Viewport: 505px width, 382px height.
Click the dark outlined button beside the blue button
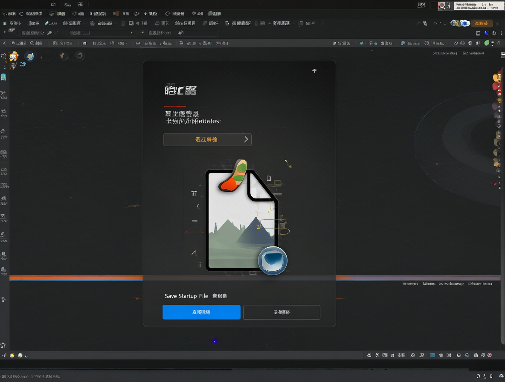tap(282, 312)
